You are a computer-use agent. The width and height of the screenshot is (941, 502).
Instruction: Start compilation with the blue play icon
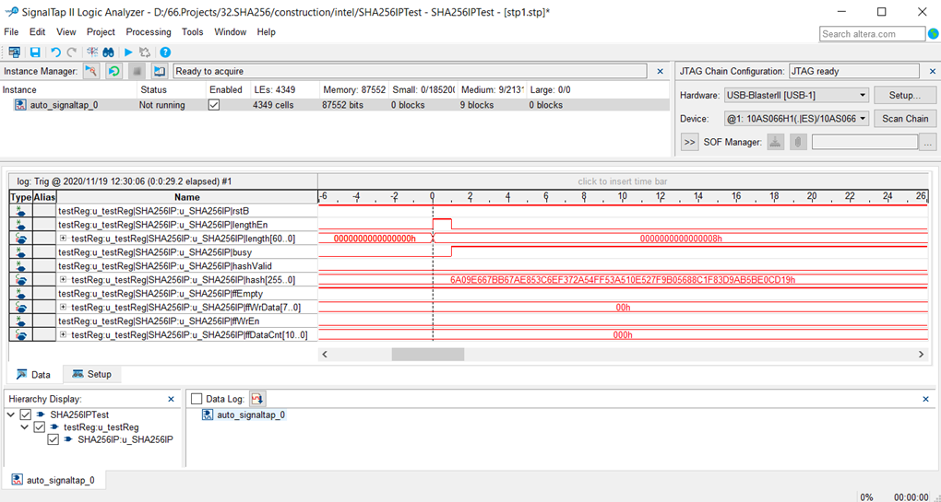point(128,53)
